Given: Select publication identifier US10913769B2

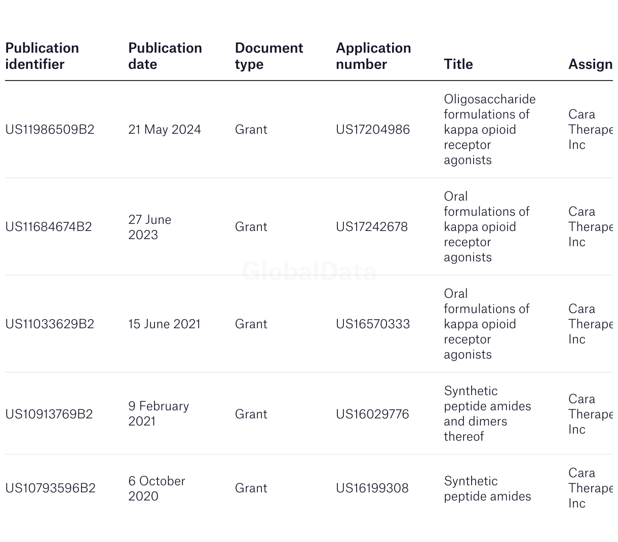Looking at the screenshot, I should [x=49, y=414].
